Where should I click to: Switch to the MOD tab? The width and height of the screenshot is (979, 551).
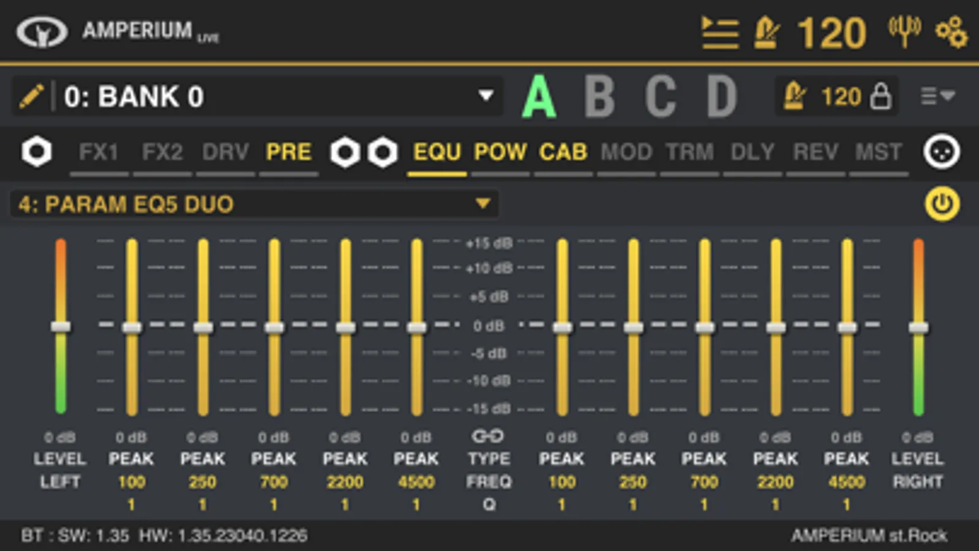click(x=626, y=152)
